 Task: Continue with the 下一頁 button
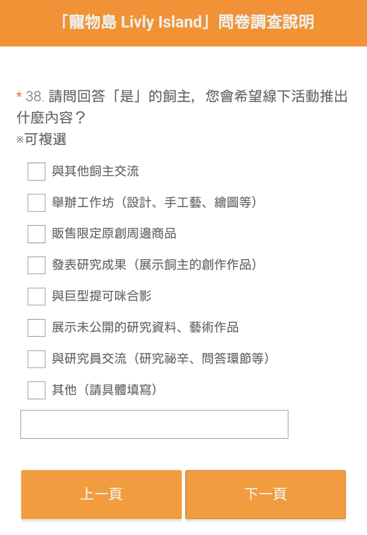click(x=265, y=494)
